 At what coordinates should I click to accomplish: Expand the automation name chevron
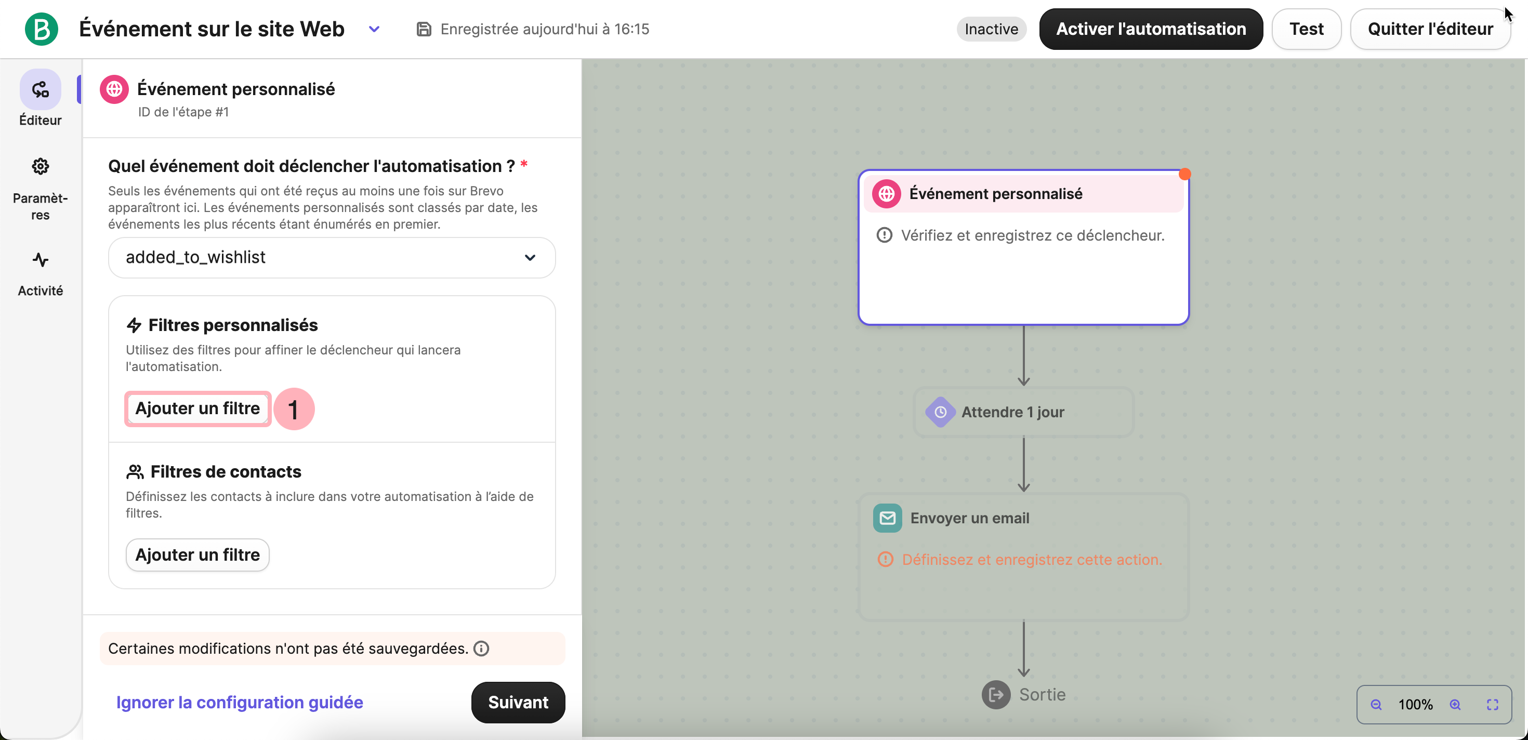(x=374, y=29)
